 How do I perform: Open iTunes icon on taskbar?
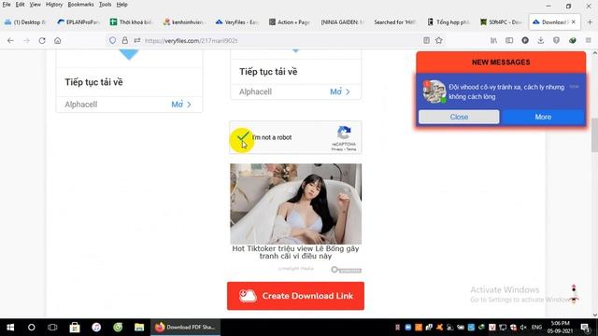[96, 328]
